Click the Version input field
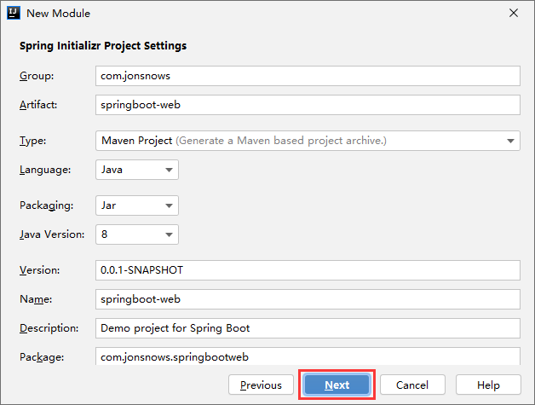The width and height of the screenshot is (535, 405). pyautogui.click(x=308, y=270)
